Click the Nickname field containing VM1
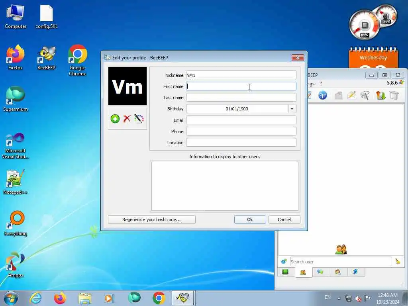Image resolution: width=408 pixels, height=306 pixels. [241, 75]
